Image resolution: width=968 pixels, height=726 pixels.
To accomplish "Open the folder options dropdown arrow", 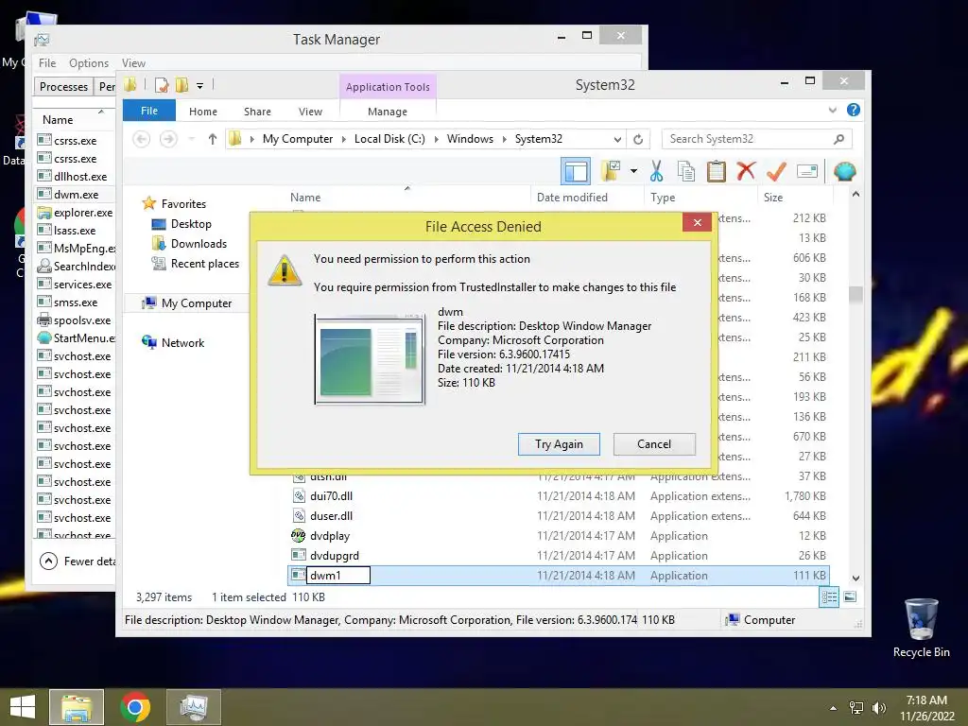I will click(x=633, y=171).
